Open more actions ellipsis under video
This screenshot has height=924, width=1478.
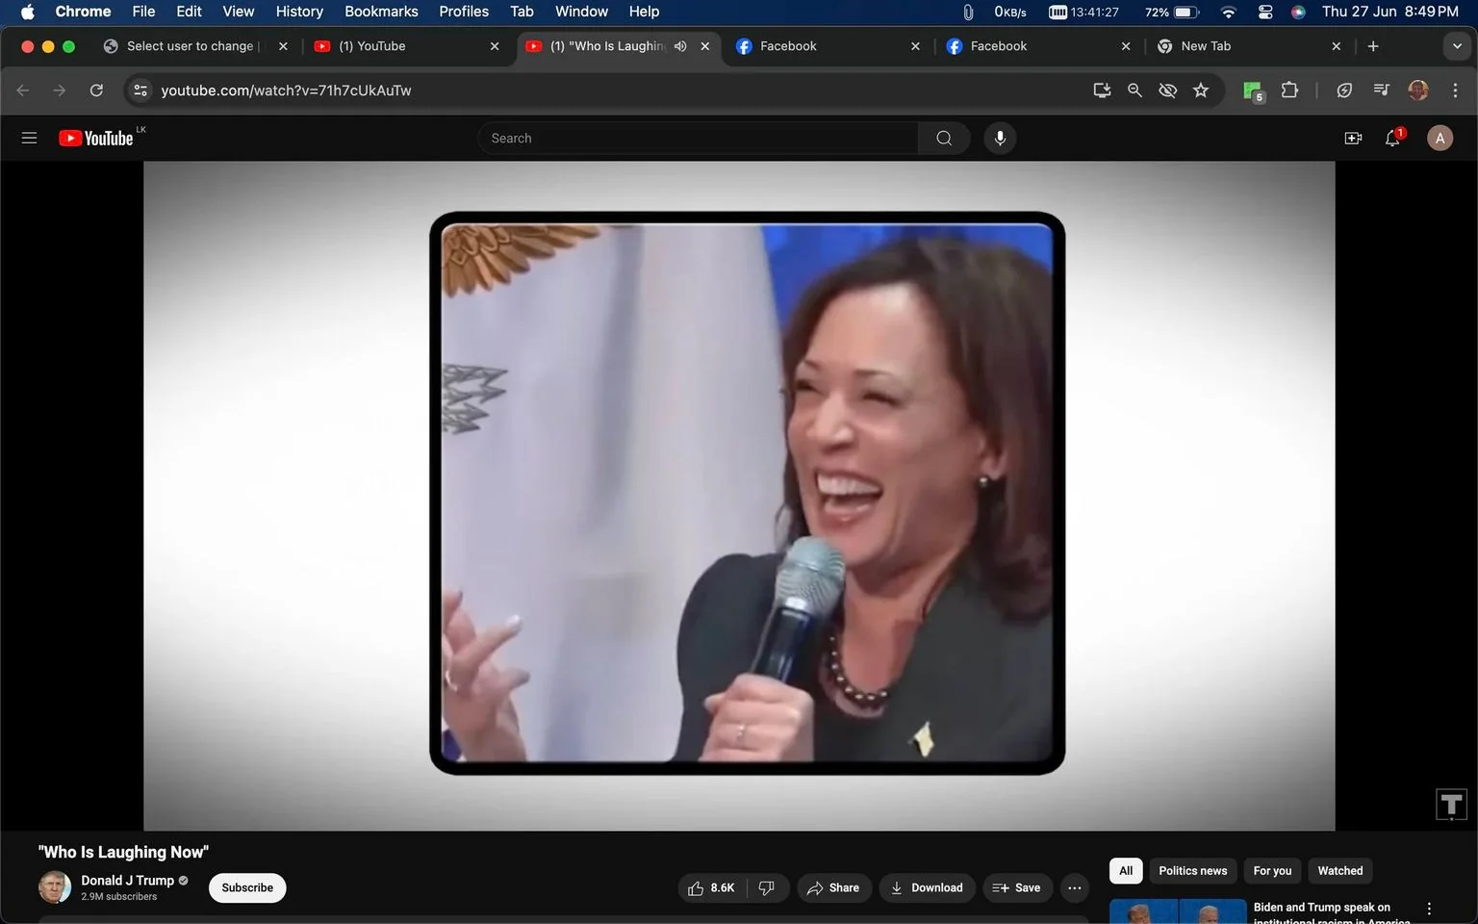tap(1075, 887)
